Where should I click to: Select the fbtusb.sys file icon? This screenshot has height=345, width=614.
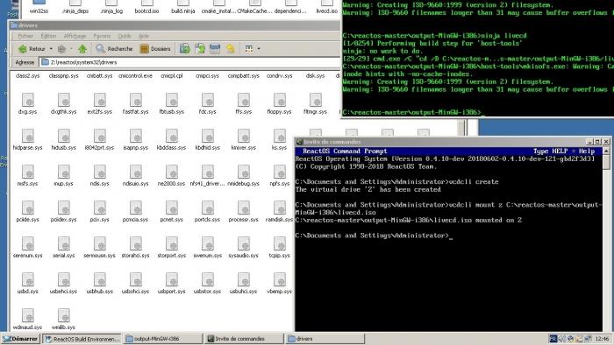(x=172, y=101)
